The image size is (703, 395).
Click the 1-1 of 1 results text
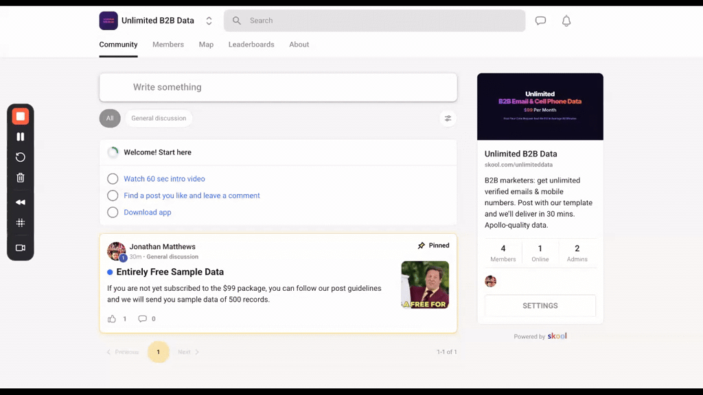coord(446,352)
